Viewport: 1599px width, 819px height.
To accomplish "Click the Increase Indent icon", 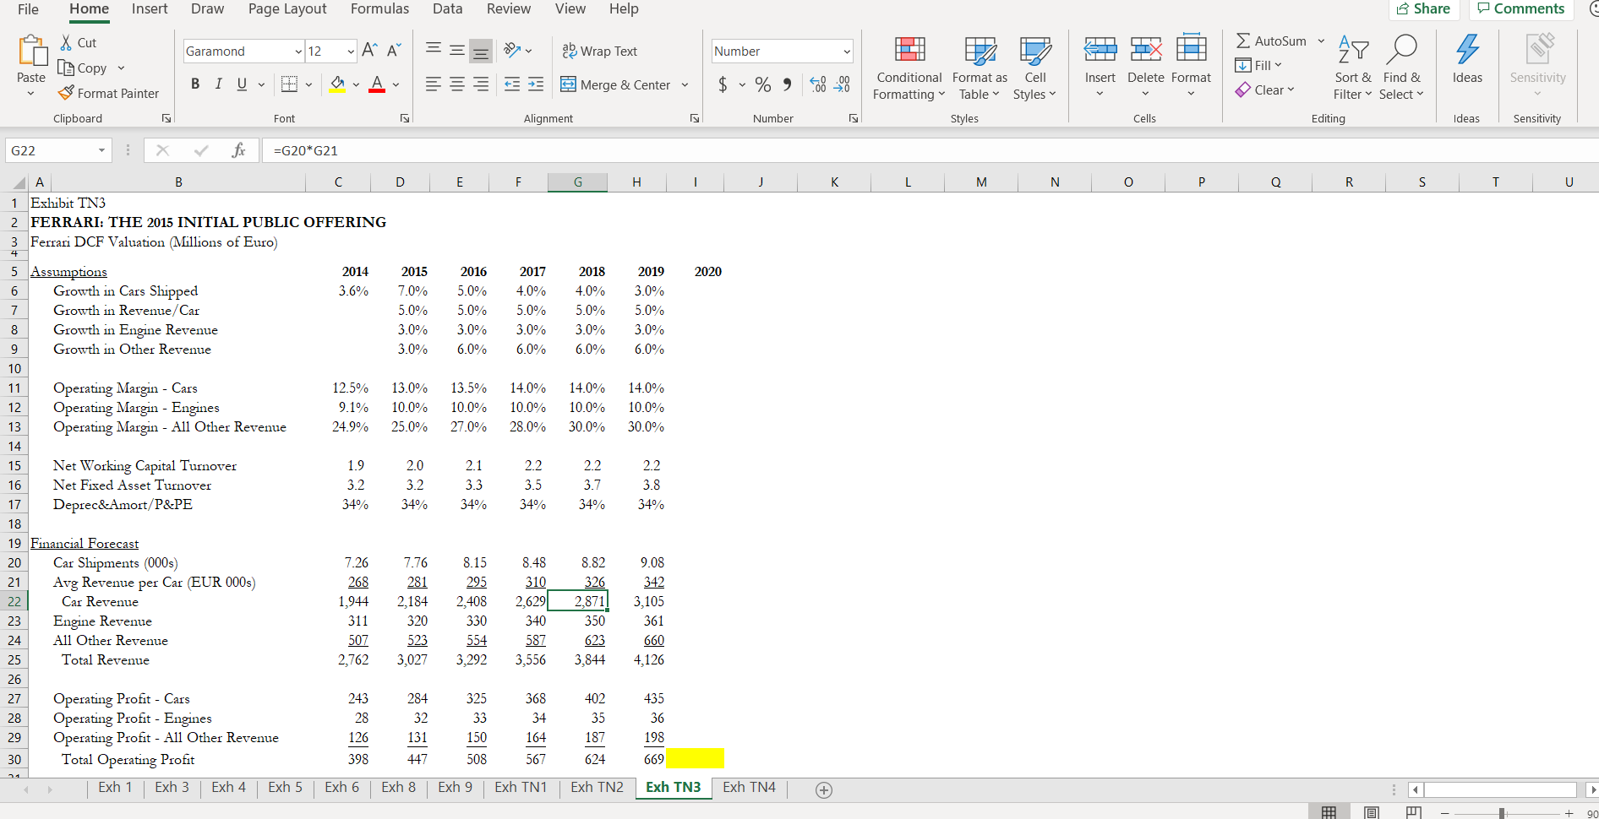I will [x=536, y=84].
